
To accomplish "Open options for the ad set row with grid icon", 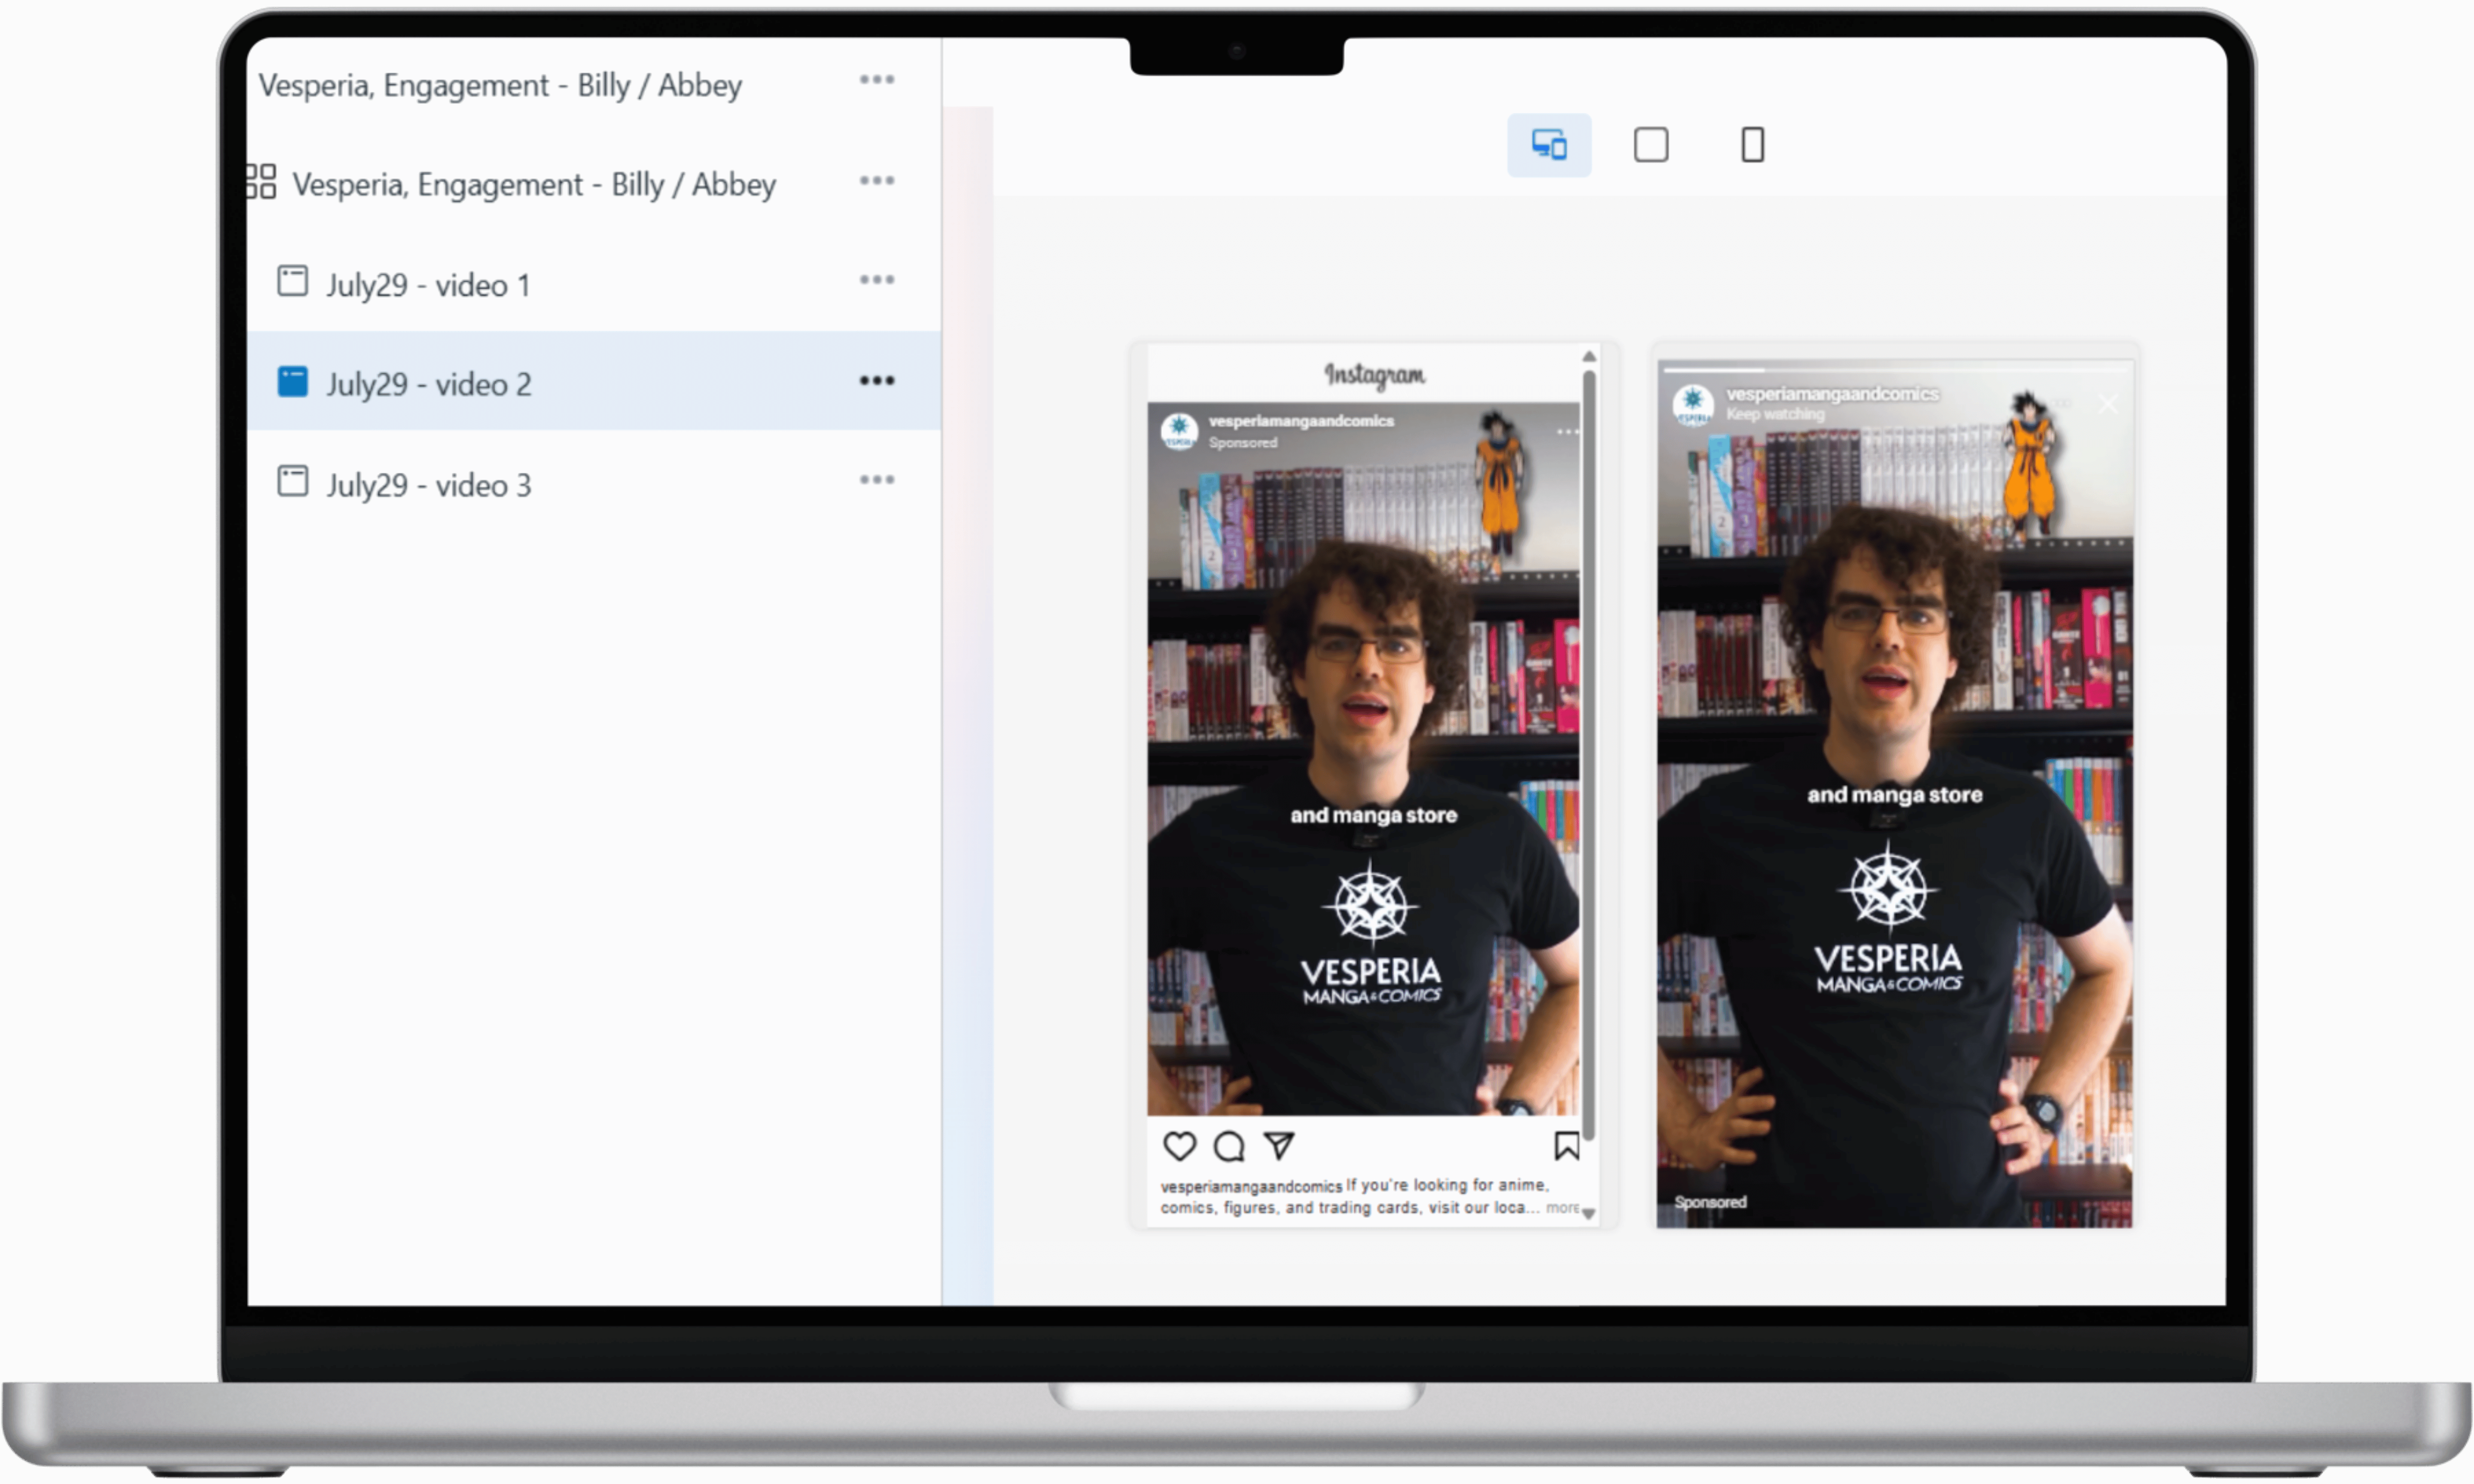I will point(876,181).
